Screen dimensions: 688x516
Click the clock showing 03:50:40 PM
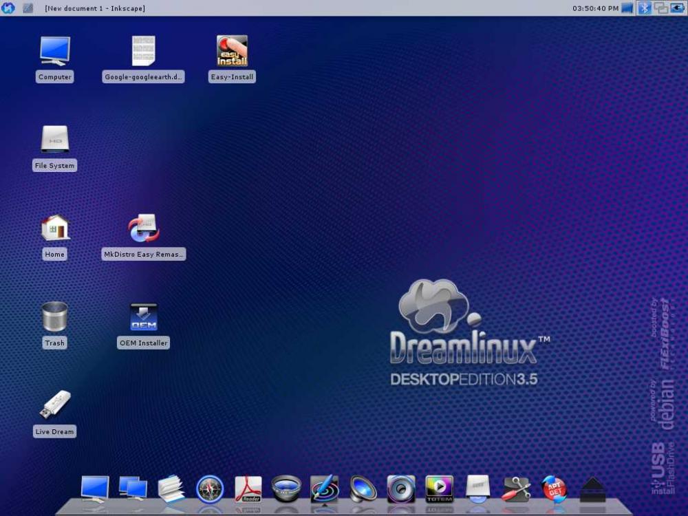(595, 8)
